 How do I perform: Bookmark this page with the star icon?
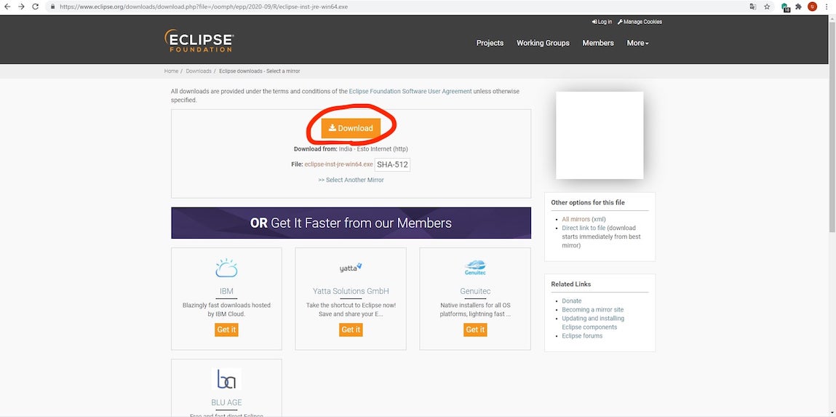tap(767, 7)
